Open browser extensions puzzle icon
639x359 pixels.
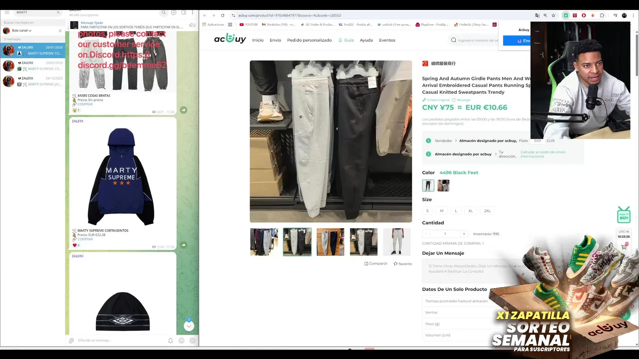(602, 15)
